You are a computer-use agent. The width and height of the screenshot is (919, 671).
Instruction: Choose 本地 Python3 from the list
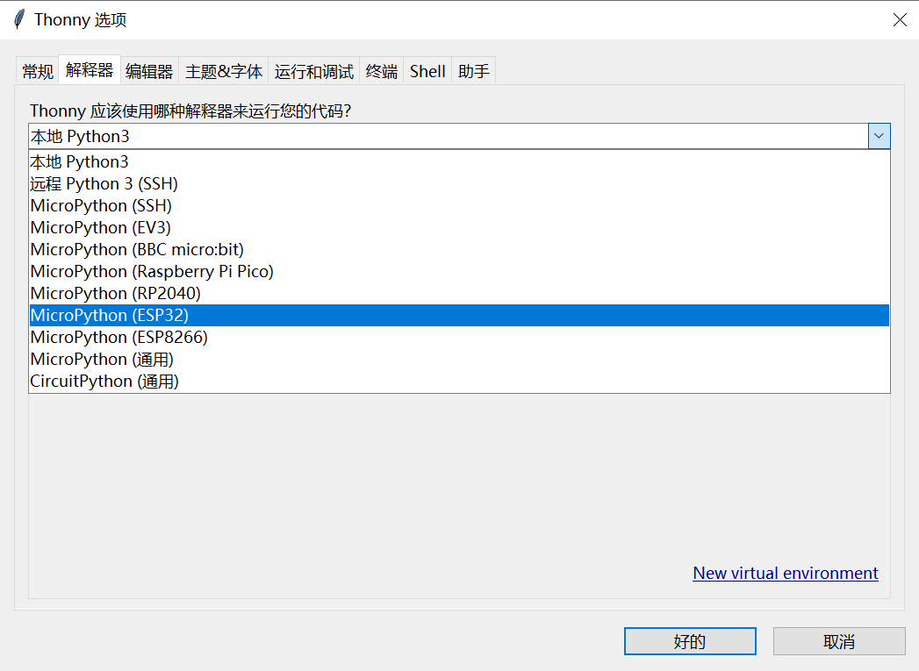coord(460,161)
